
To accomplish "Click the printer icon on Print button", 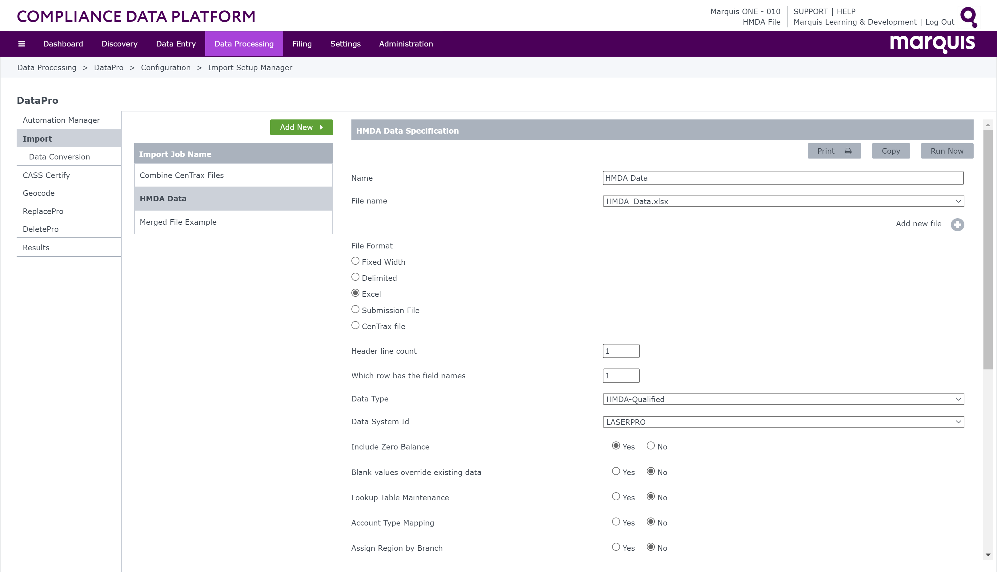I will (848, 151).
